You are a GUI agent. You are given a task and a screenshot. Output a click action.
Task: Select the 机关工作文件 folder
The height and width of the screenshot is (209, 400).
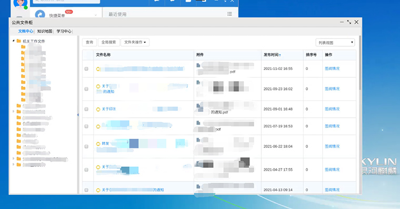click(34, 41)
